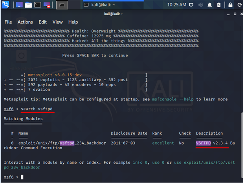Open the Actions menu
This screenshot has height=183, width=244.
[x=25, y=22]
